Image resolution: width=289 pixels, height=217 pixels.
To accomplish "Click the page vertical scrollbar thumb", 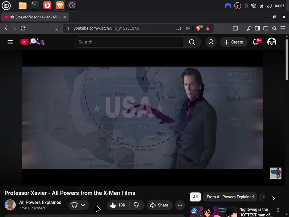I will 287,60.
